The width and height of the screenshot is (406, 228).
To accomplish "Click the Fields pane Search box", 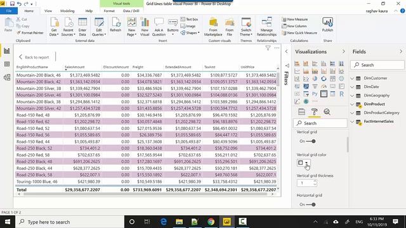I will [377, 65].
